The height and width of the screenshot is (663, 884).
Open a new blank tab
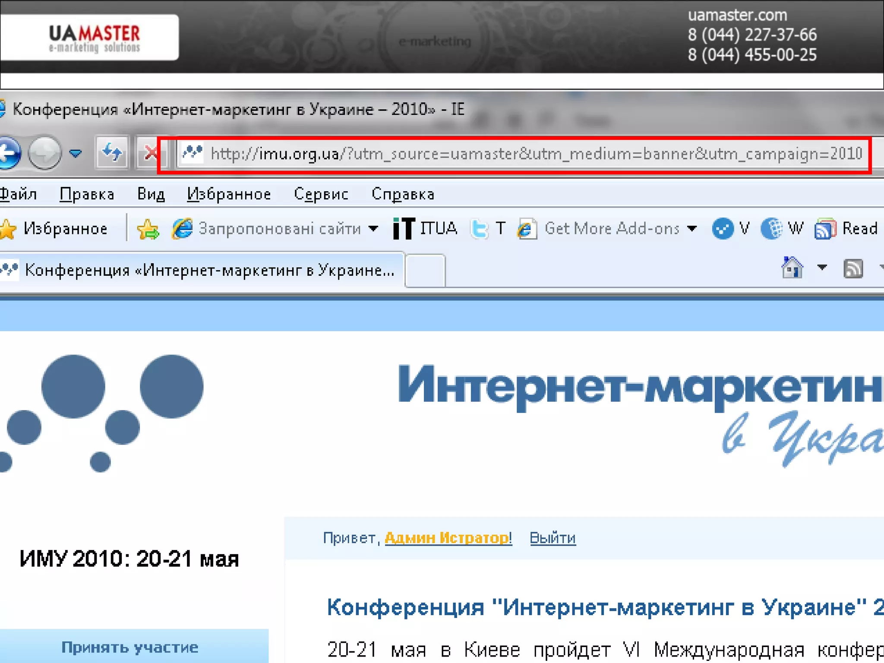425,271
